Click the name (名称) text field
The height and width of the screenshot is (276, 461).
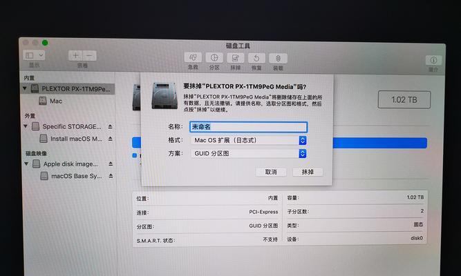[248, 127]
